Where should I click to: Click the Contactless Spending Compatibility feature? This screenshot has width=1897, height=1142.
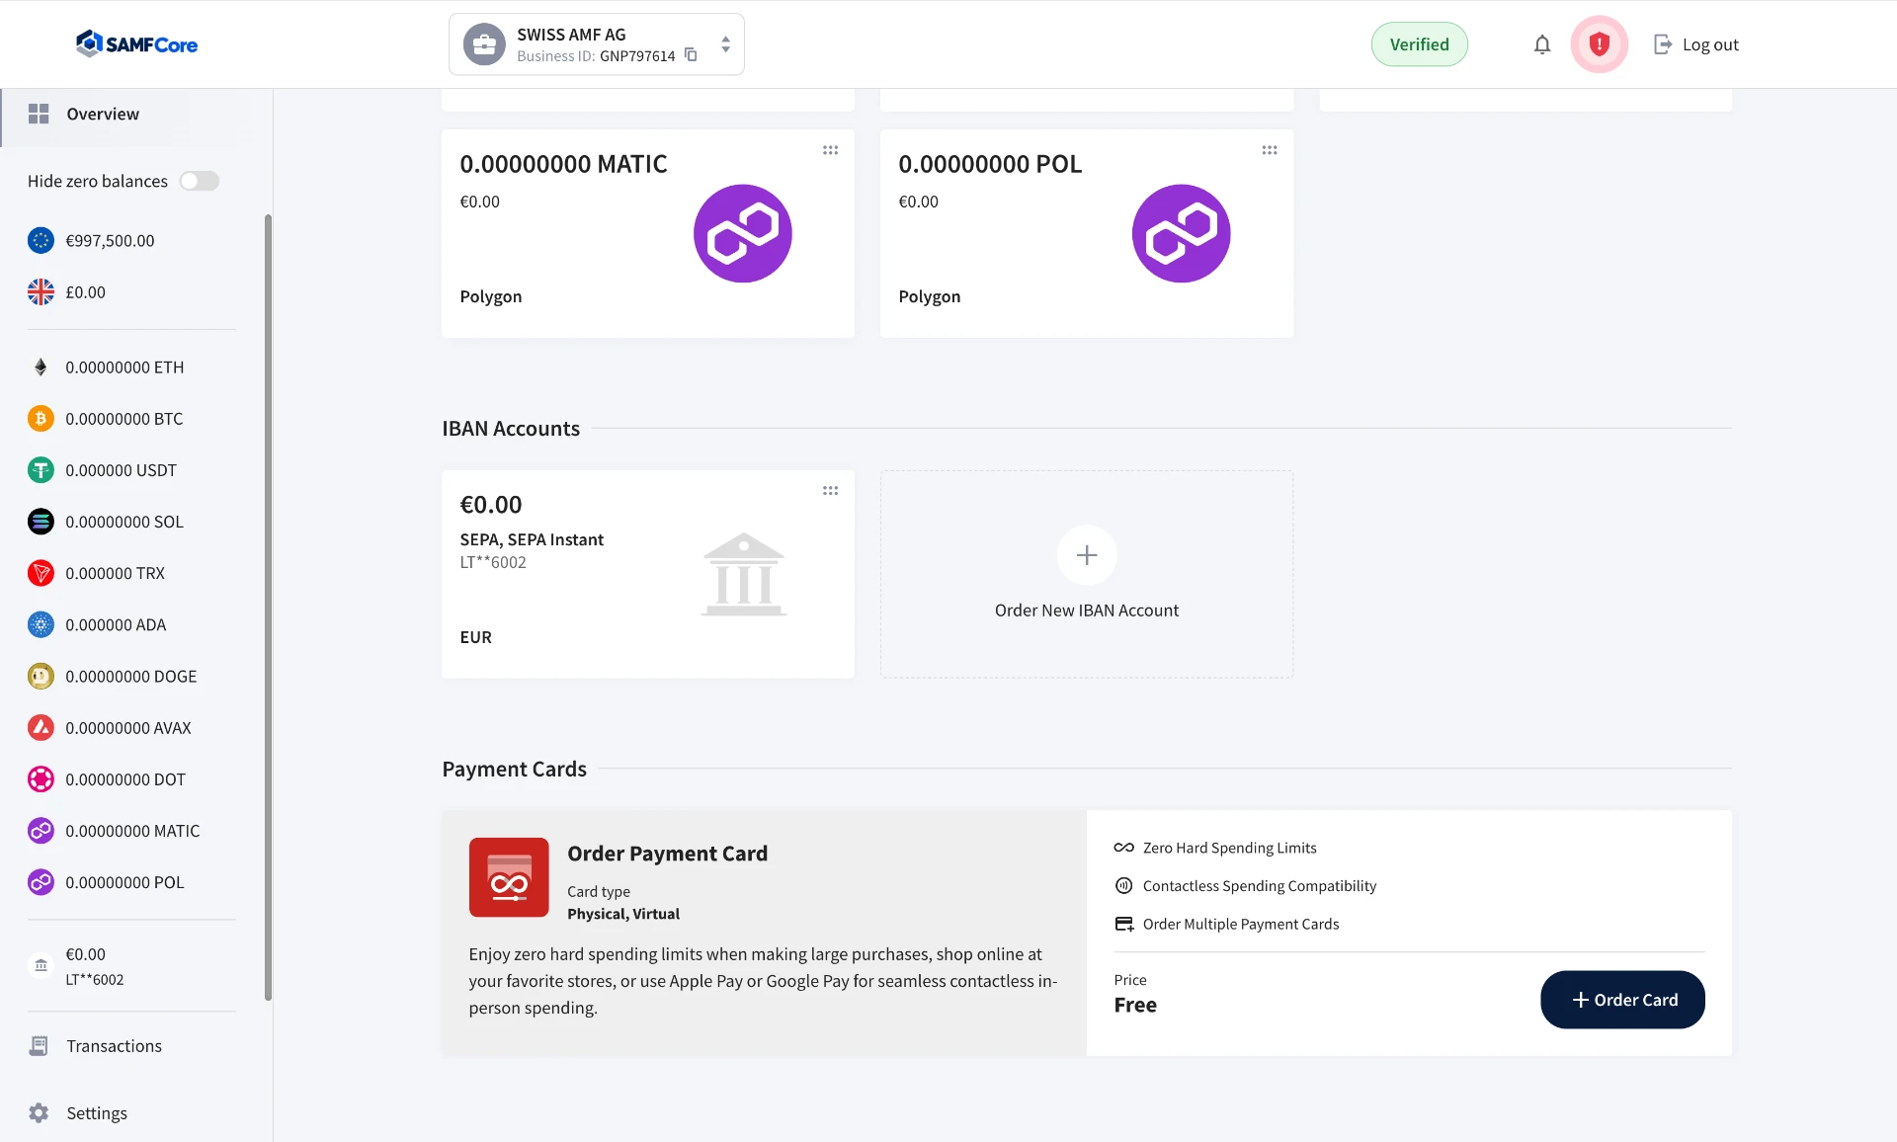pos(1245,885)
